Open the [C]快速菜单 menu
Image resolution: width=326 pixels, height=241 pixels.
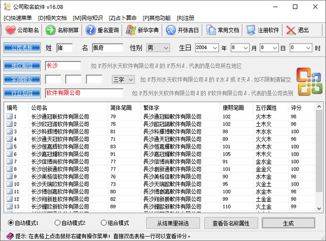pyautogui.click(x=18, y=18)
